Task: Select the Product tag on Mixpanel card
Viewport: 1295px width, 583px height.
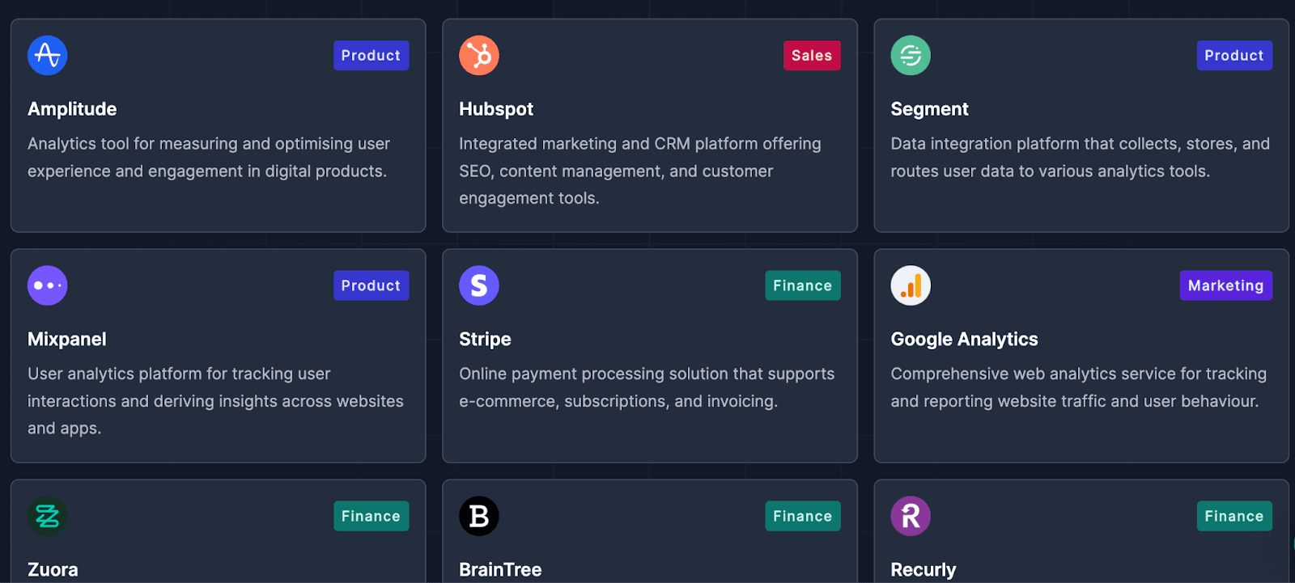Action: tap(372, 285)
